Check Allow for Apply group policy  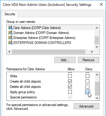[70, 92]
